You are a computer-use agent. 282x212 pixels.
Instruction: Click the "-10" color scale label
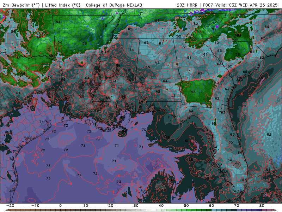click(x=35, y=206)
